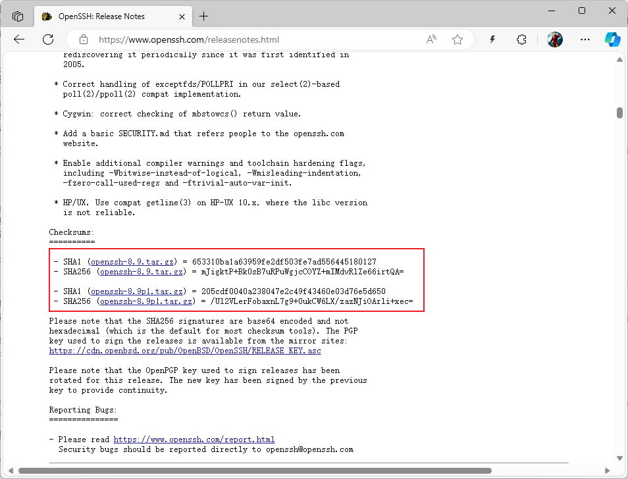Open the tab actions menu icon
628x479 pixels.
18,16
